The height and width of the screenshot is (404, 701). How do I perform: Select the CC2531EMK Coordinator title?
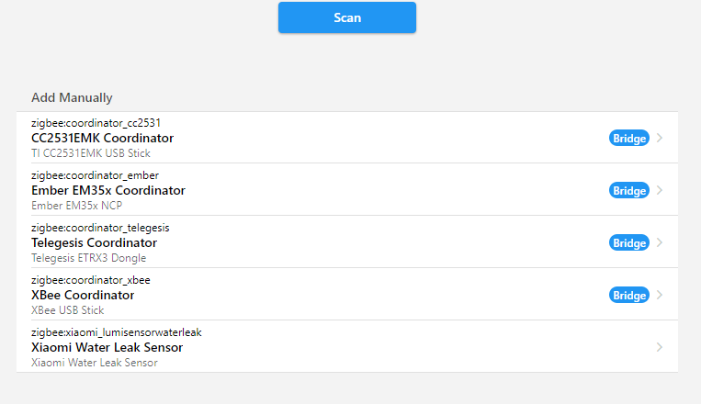[102, 139]
